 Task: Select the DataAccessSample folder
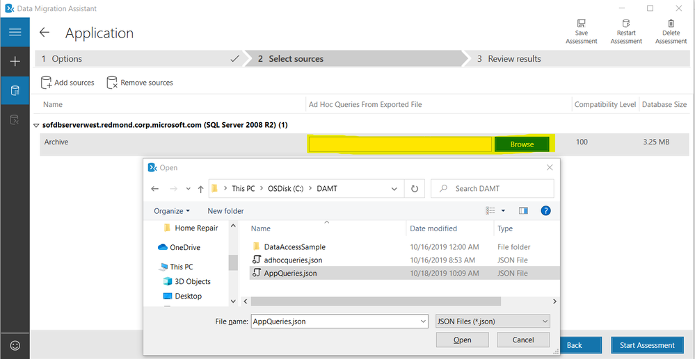(x=294, y=247)
